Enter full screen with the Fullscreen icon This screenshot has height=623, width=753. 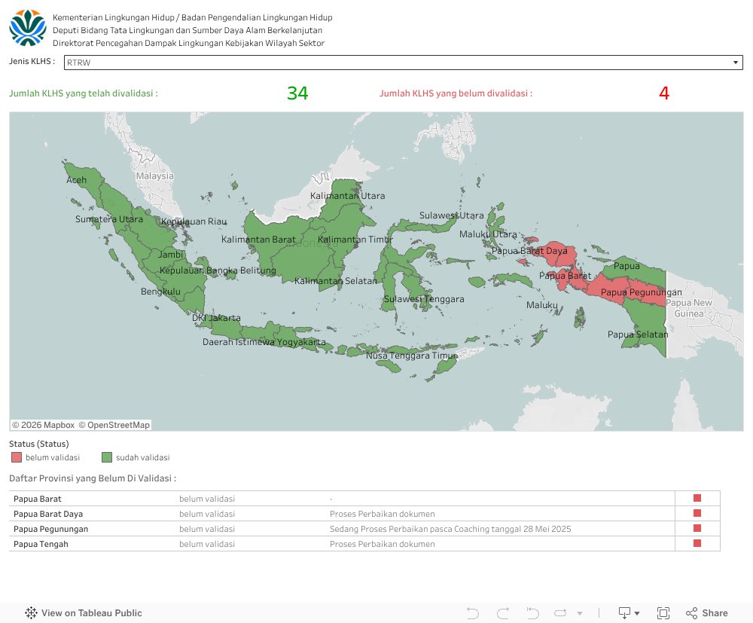point(663,613)
